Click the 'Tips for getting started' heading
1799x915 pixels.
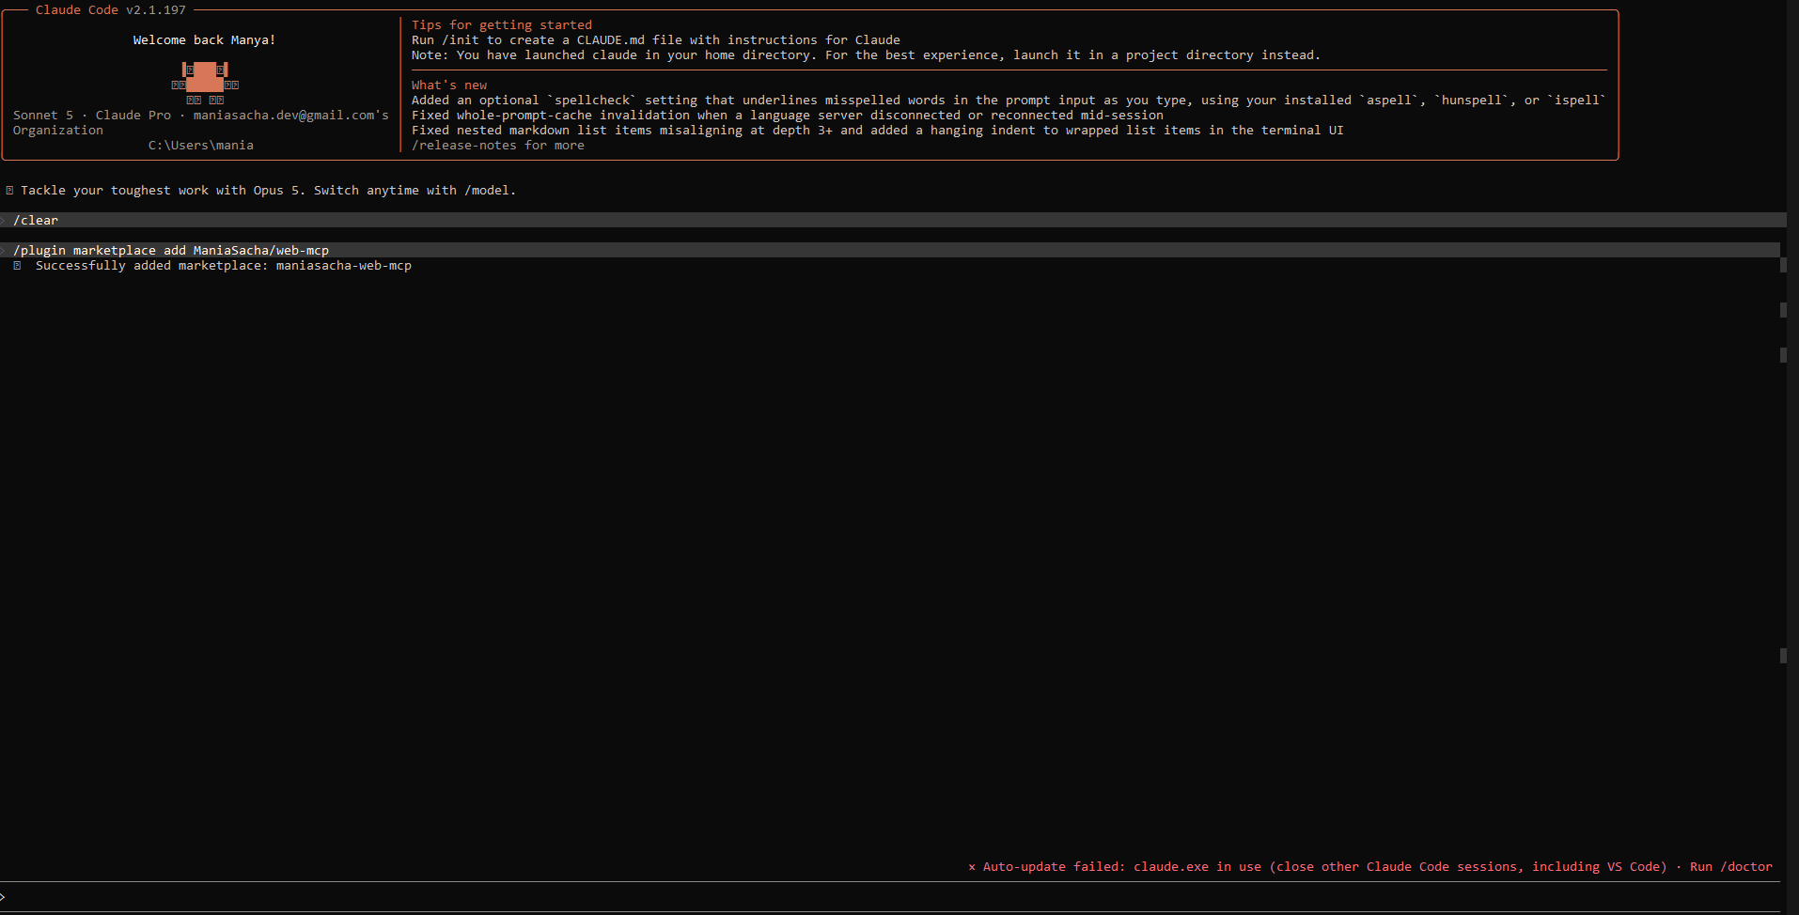(502, 25)
